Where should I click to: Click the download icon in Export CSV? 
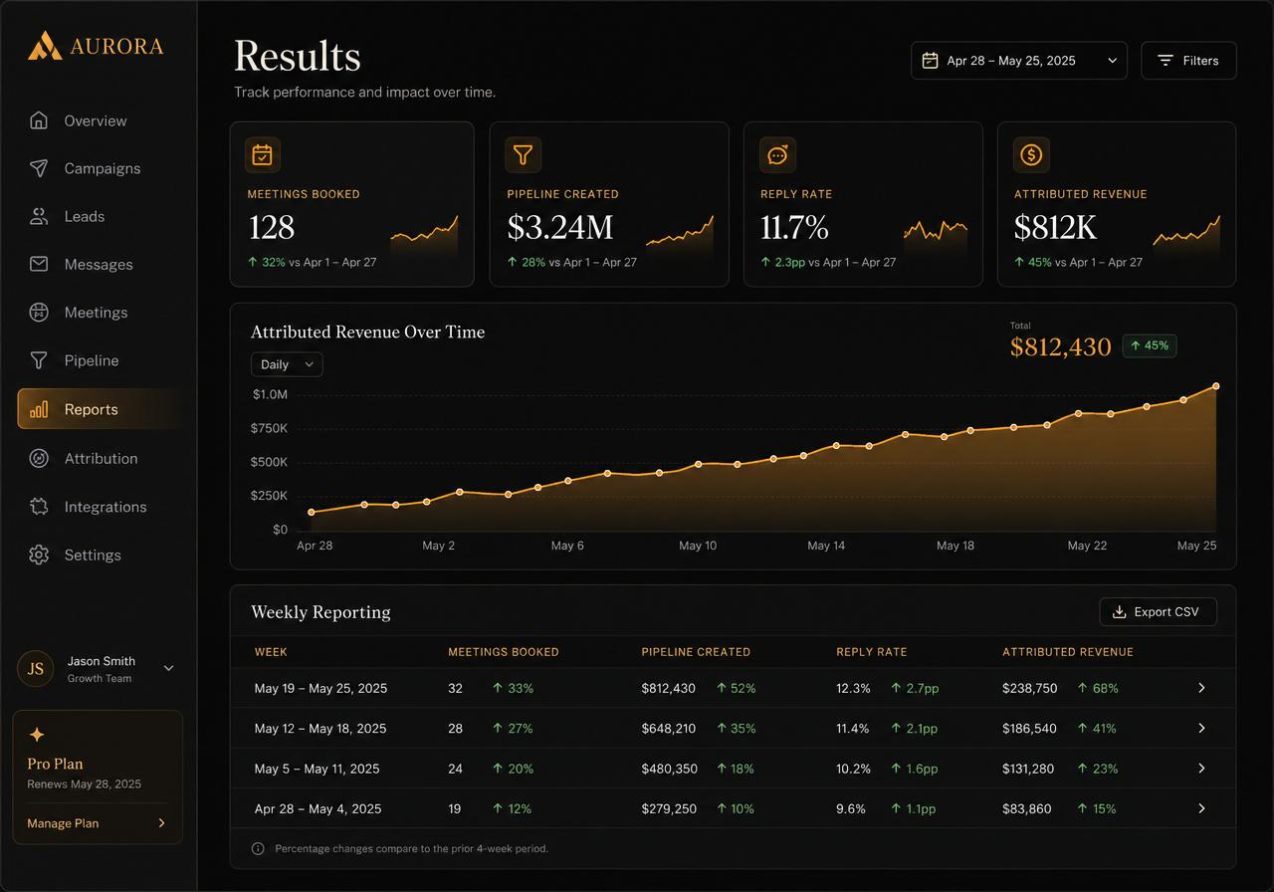1119,611
